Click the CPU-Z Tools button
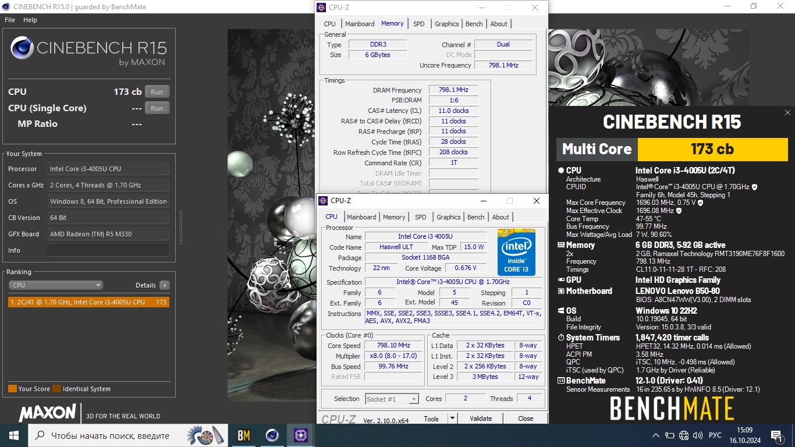 point(431,418)
